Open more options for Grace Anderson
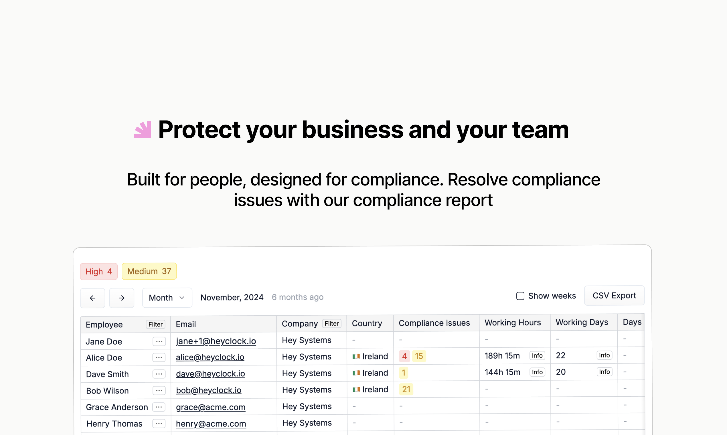 [x=159, y=407]
